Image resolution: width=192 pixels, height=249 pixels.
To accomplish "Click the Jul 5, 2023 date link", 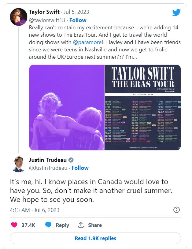I will [77, 12].
